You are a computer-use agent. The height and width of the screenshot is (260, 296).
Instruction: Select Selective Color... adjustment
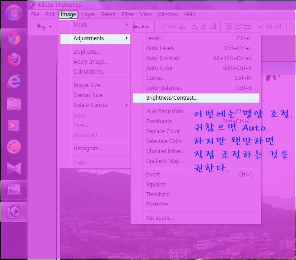pos(166,141)
